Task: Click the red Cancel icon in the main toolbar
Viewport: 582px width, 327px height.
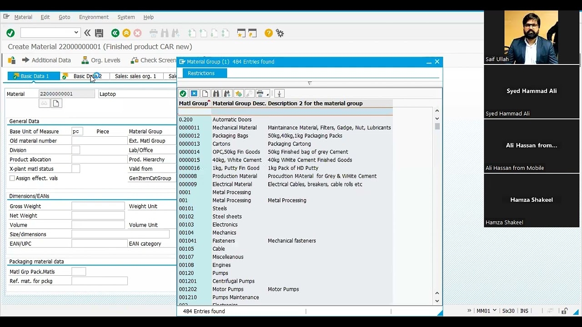Action: [137, 33]
